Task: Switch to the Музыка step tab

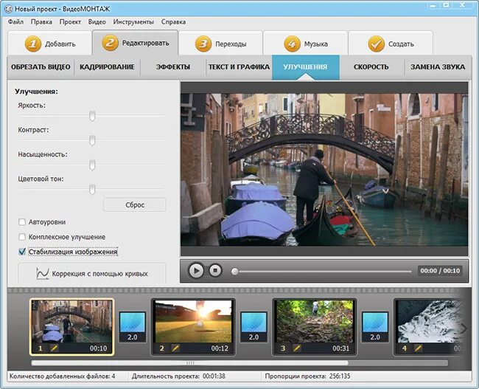Action: 306,44
